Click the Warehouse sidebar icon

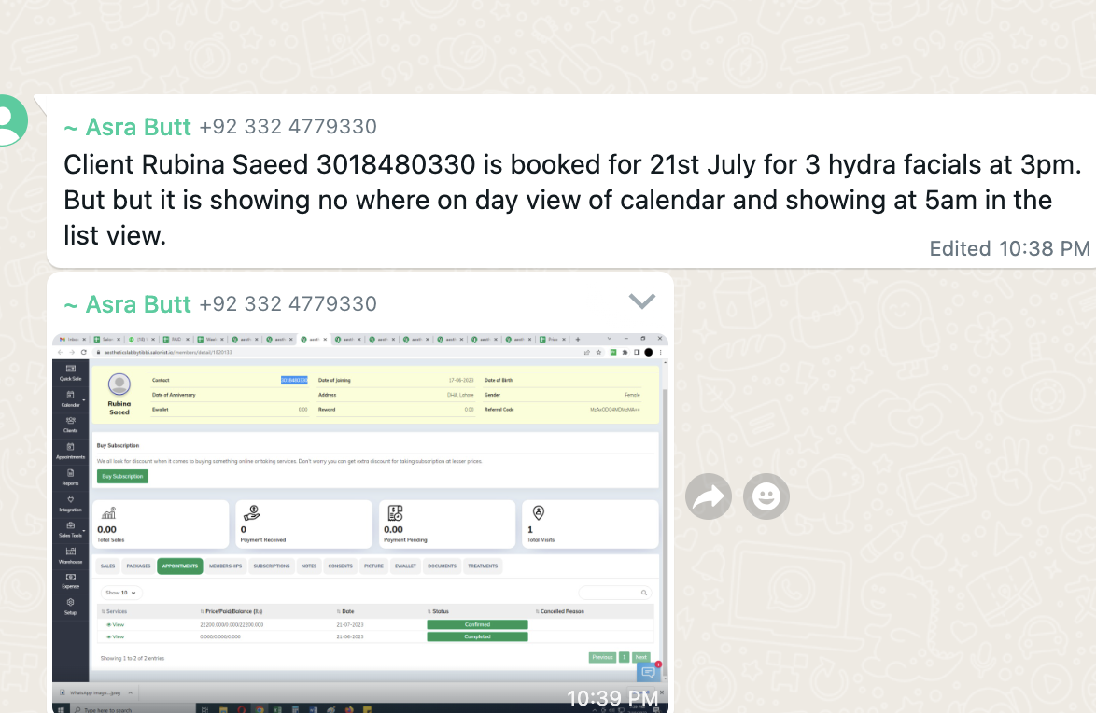pyautogui.click(x=71, y=555)
